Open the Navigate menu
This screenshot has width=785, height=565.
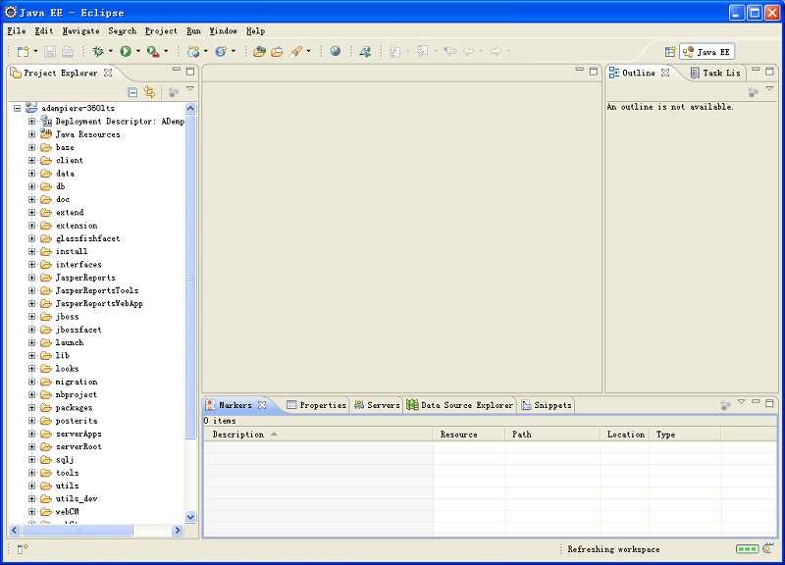coord(81,31)
